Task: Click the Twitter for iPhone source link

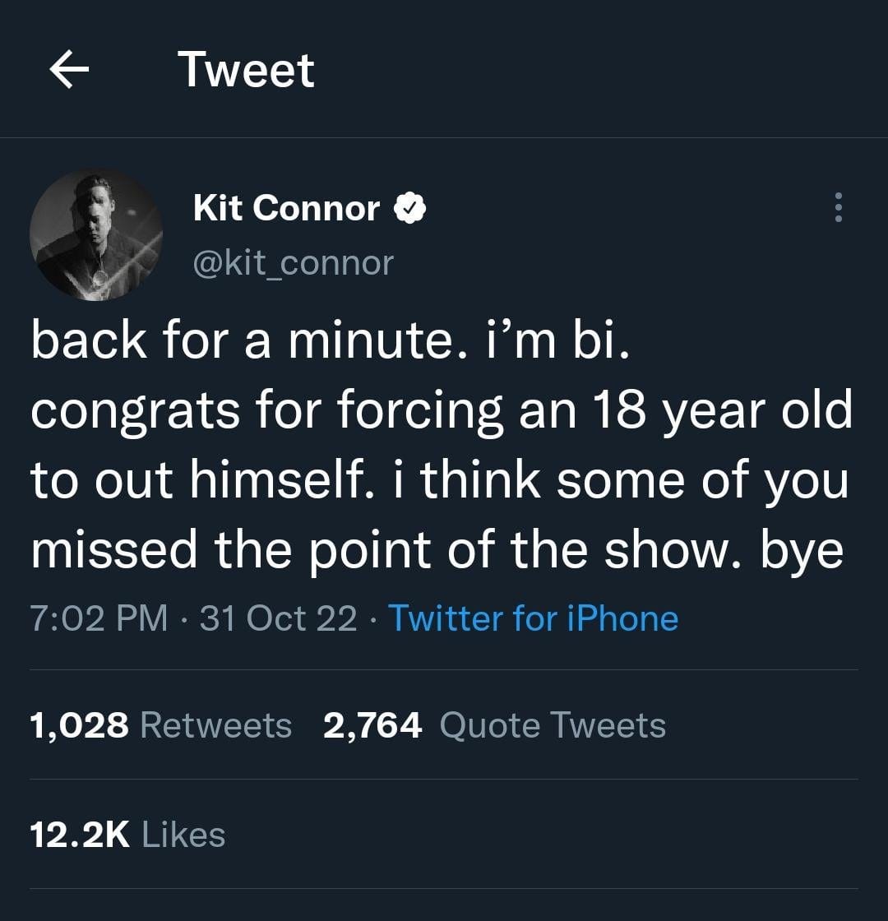Action: point(531,617)
